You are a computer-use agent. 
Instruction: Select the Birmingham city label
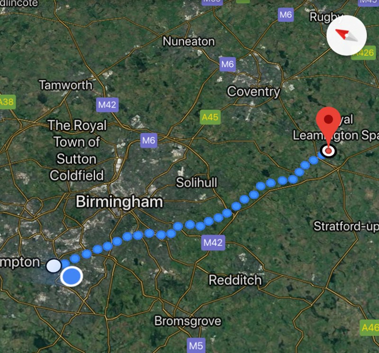tap(119, 202)
